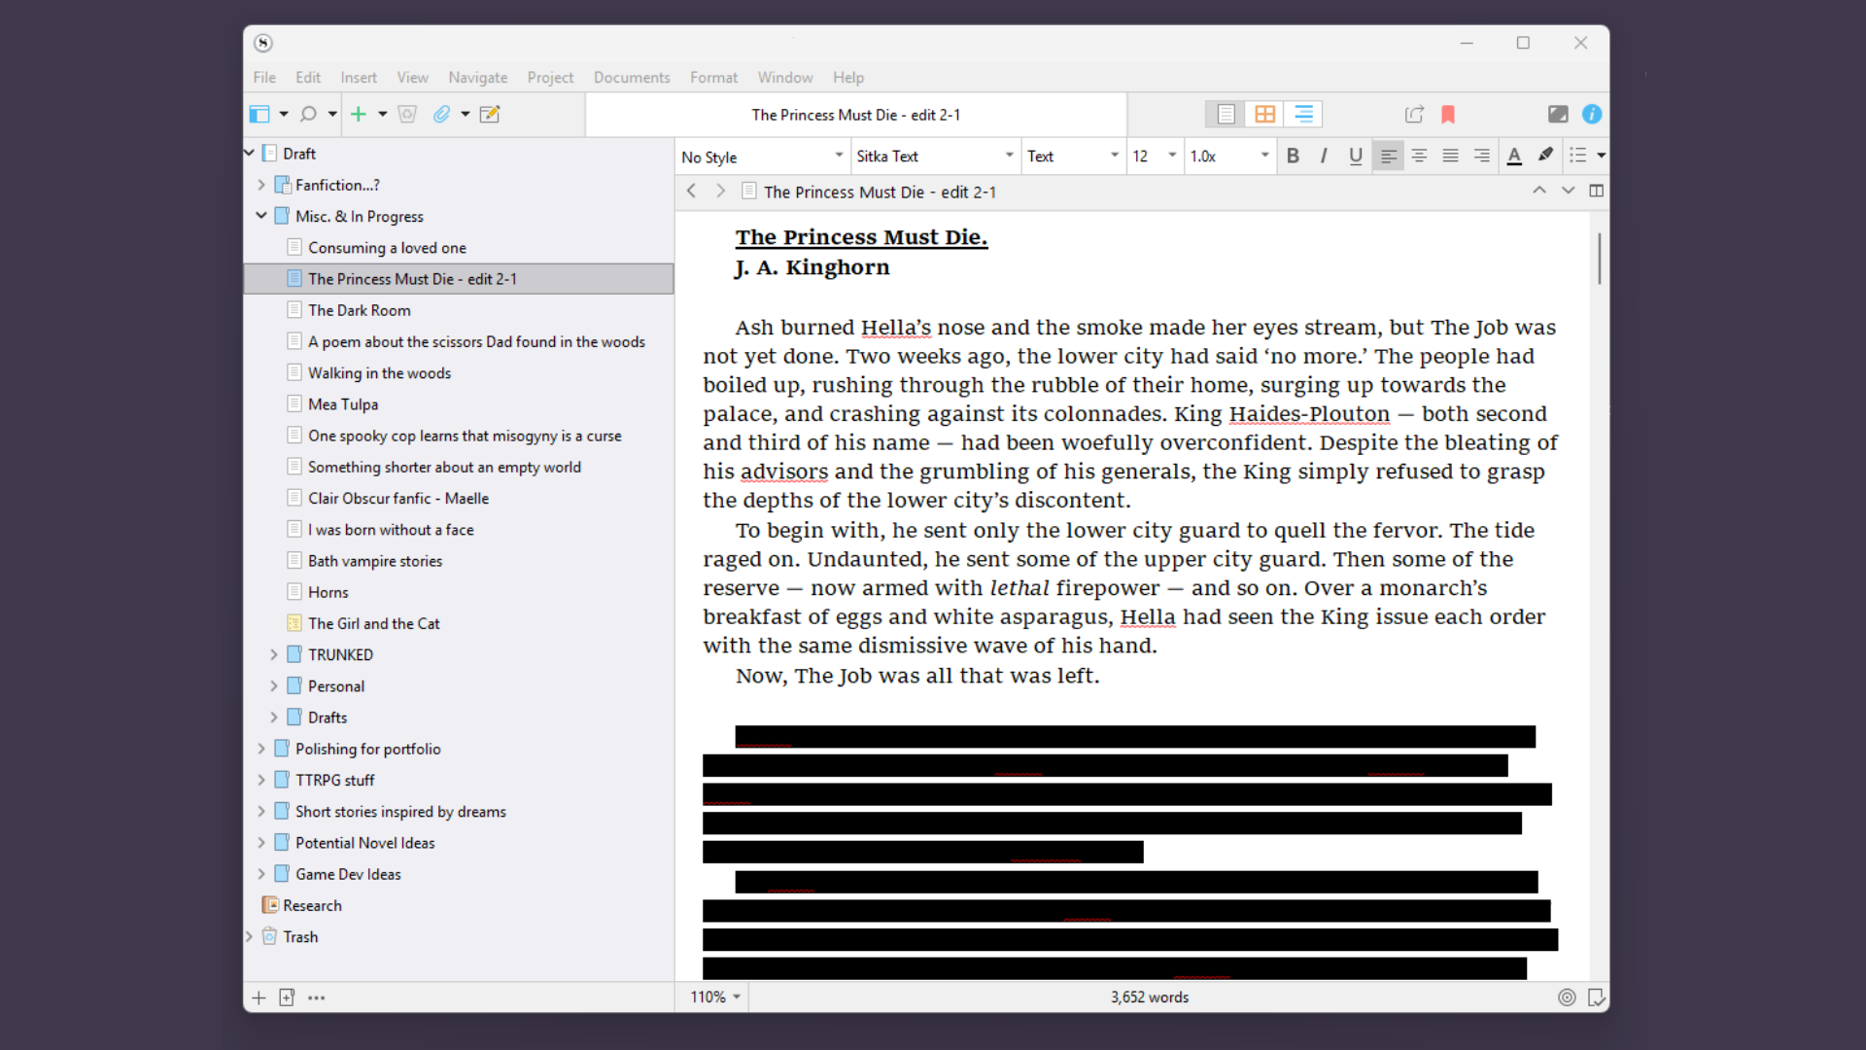Enter Composition mode

1558,114
